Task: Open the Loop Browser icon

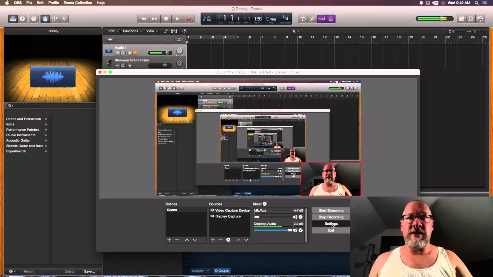Action: point(471,19)
